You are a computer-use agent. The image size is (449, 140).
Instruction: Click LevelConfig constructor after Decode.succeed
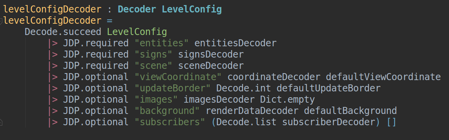(137, 32)
